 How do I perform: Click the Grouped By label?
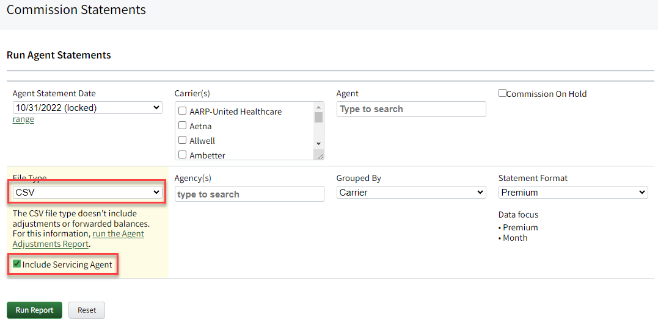pos(359,178)
